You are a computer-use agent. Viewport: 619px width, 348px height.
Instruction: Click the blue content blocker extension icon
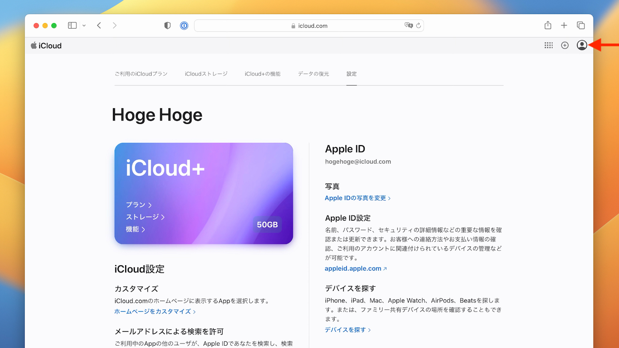(x=184, y=25)
